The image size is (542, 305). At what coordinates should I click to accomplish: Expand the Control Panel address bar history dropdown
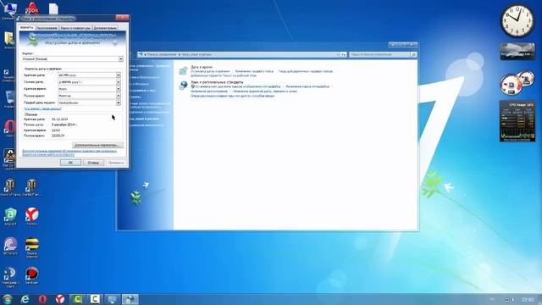tap(338, 54)
